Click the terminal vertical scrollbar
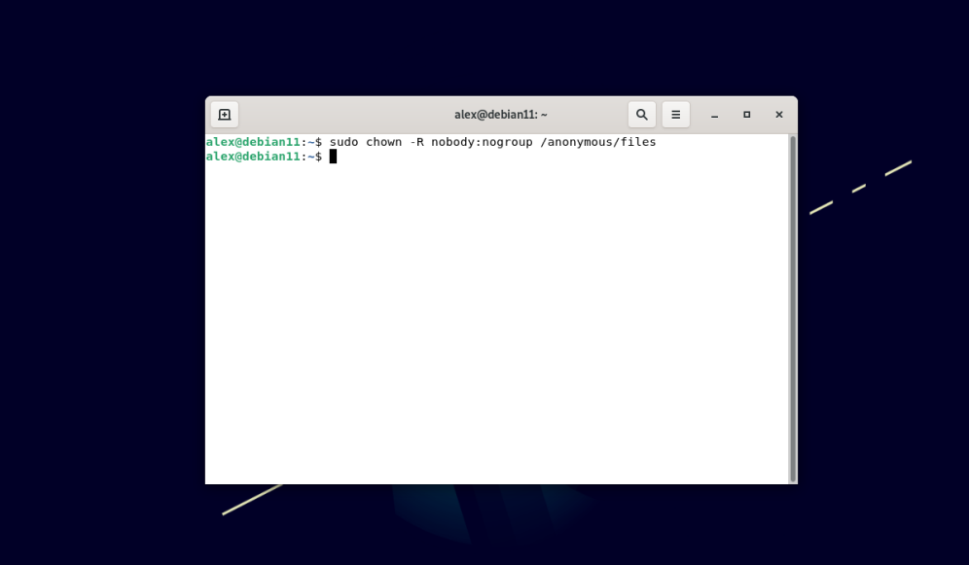Viewport: 969px width, 565px height. click(793, 308)
